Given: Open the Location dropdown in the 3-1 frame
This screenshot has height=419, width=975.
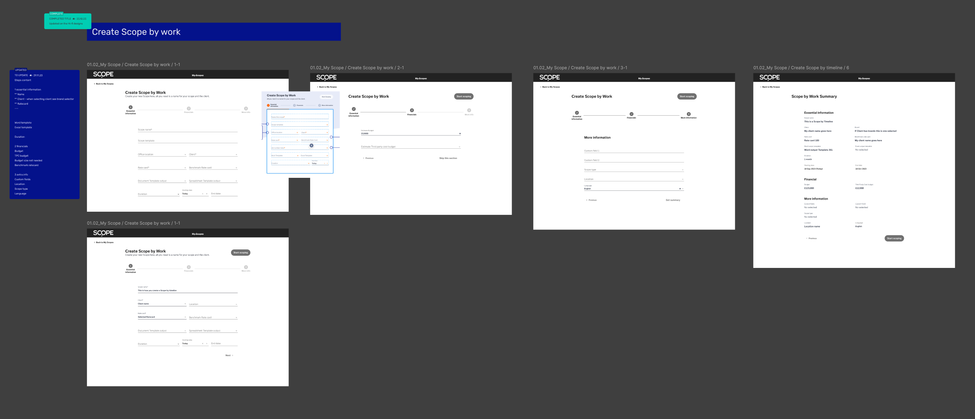Looking at the screenshot, I should click(634, 179).
